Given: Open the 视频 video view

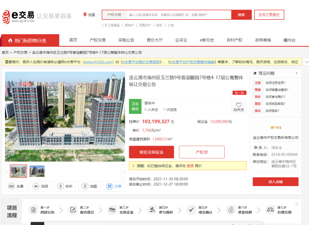Looking at the screenshot, I should click(x=41, y=186).
